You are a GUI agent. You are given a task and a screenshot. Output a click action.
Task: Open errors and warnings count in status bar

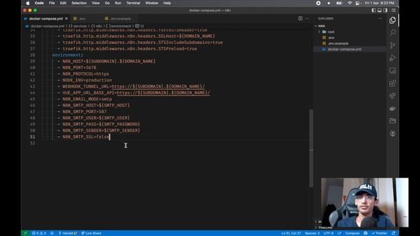pyautogui.click(x=39, y=233)
